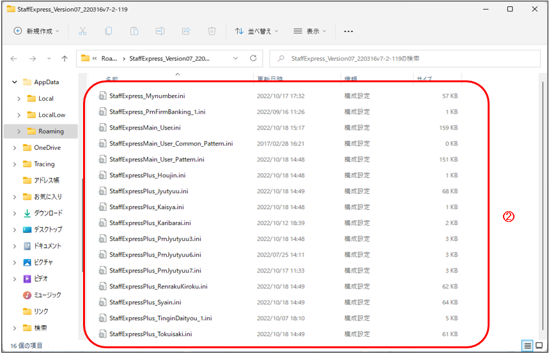The height and width of the screenshot is (354, 549).
Task: Click the Copy icon in toolbar
Action: [109, 31]
